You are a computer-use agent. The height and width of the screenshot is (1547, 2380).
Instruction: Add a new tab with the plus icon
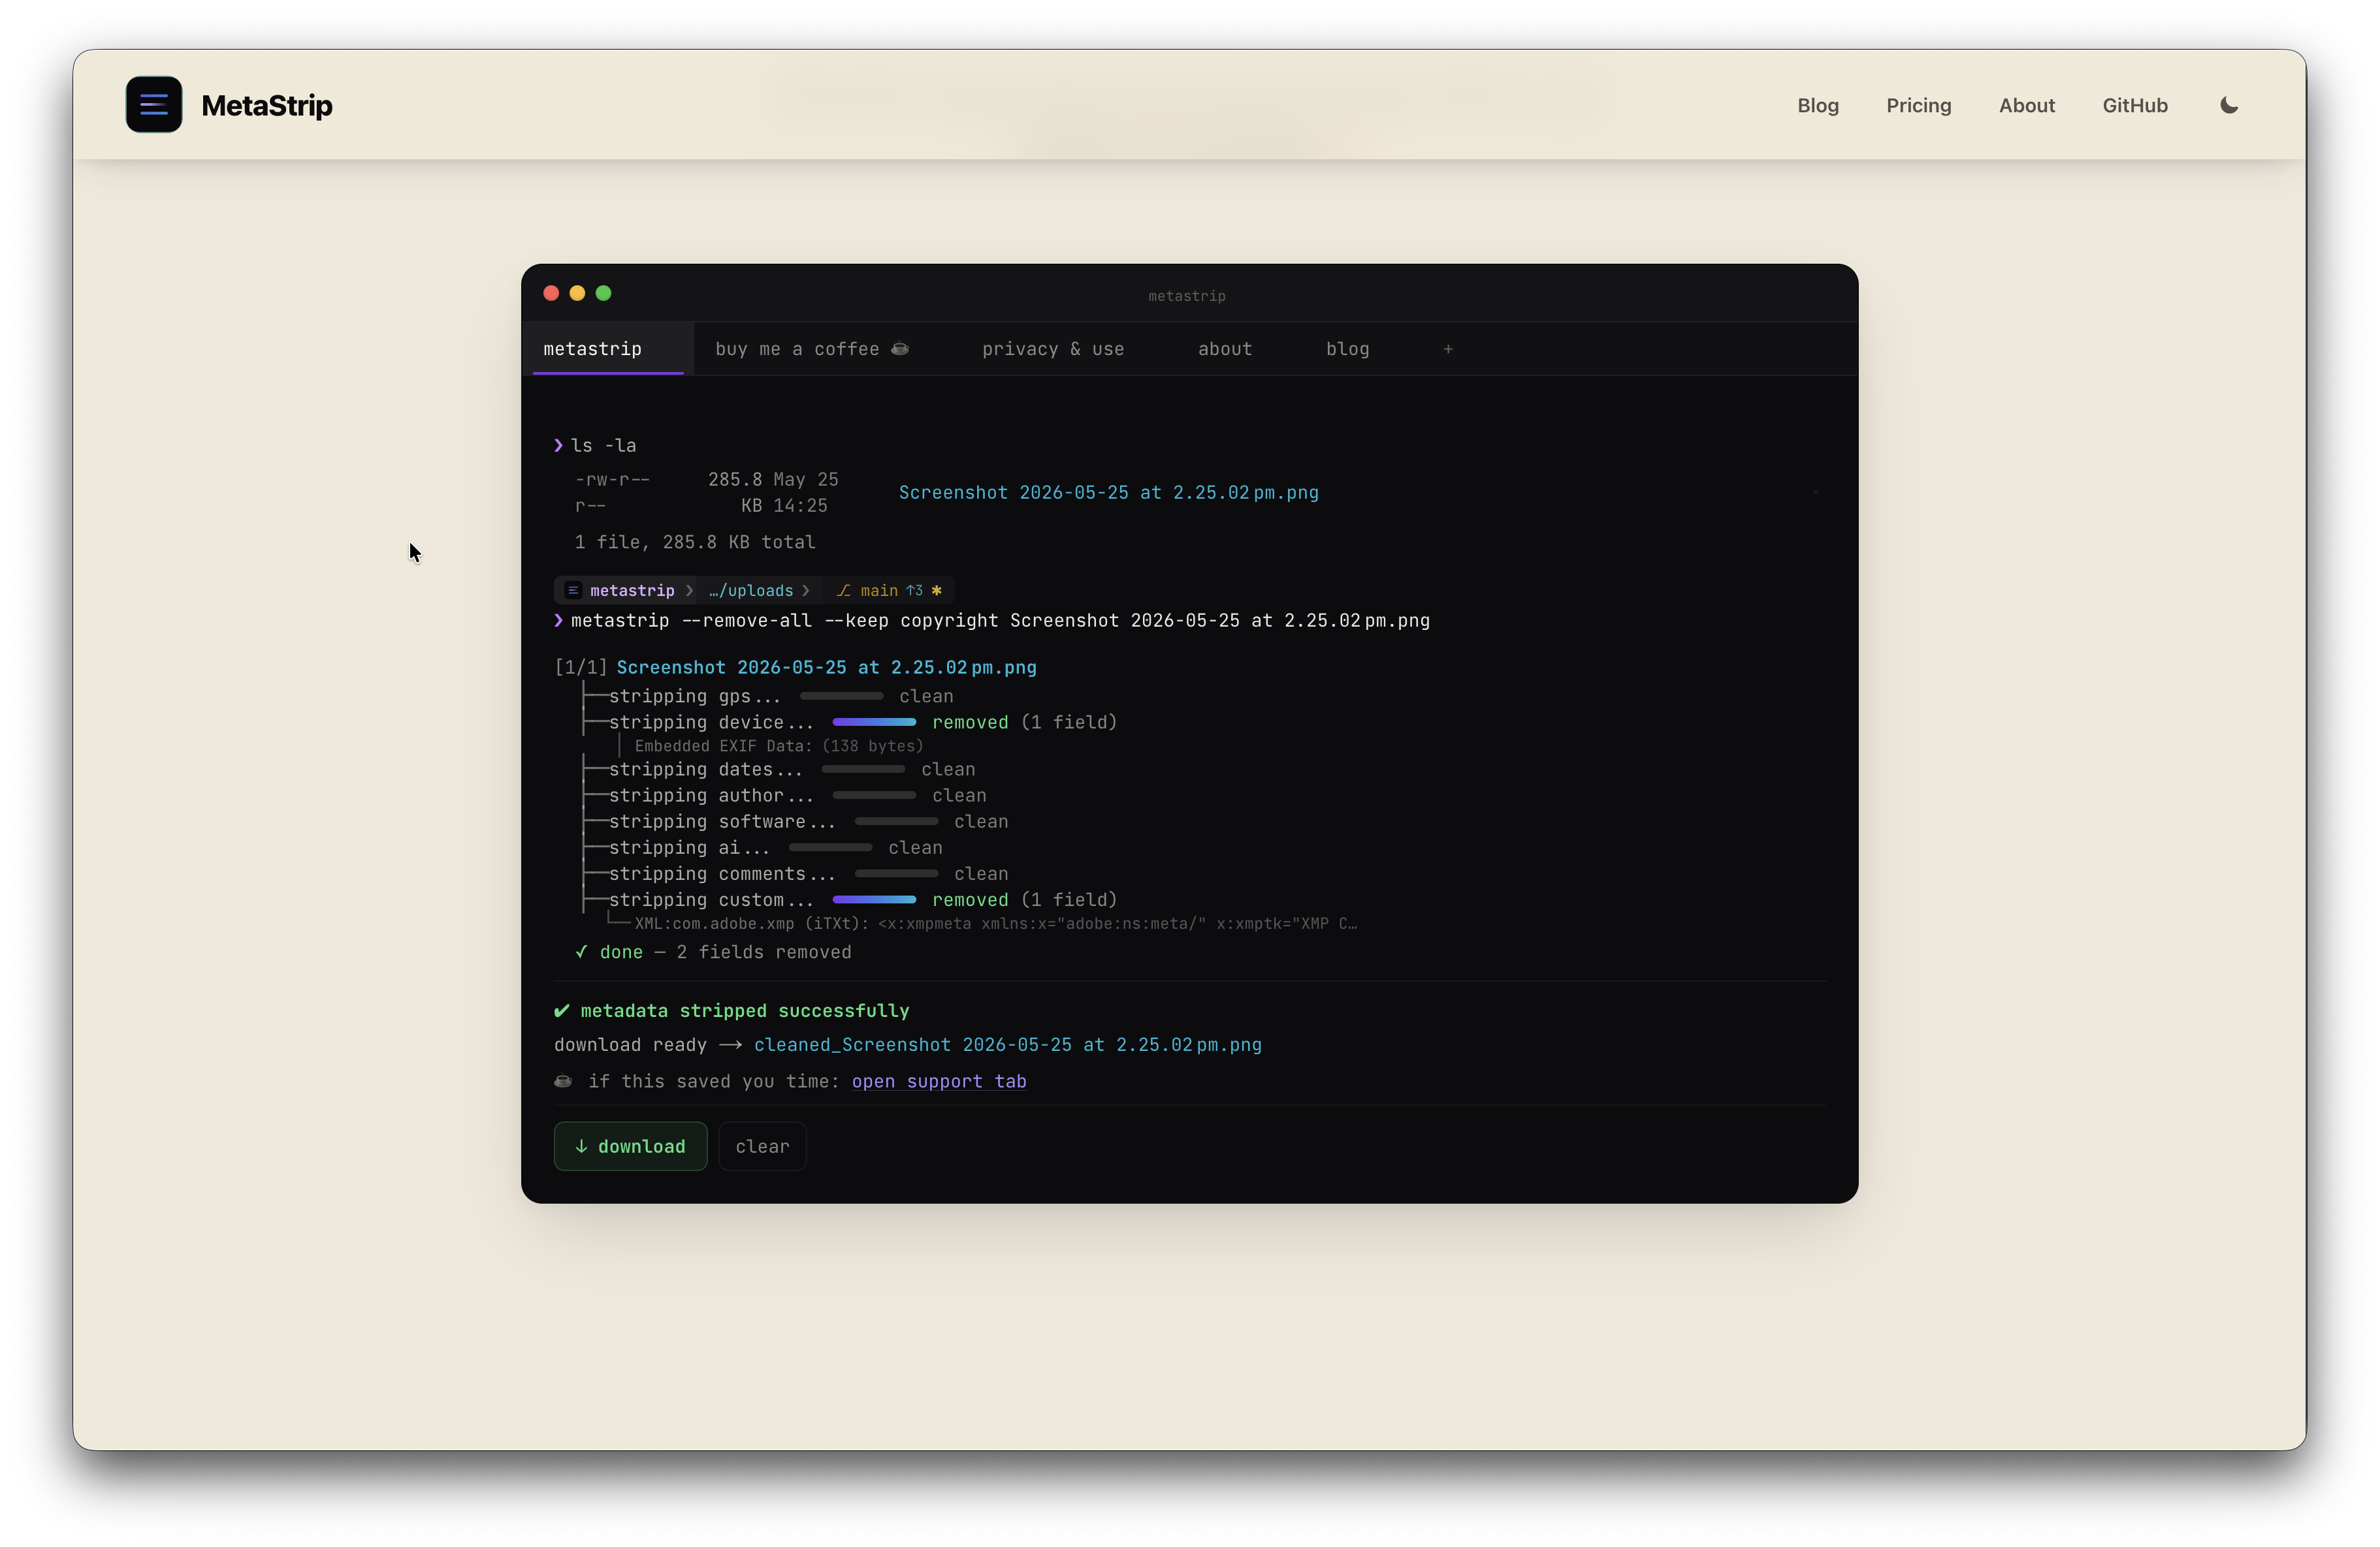tap(1448, 349)
